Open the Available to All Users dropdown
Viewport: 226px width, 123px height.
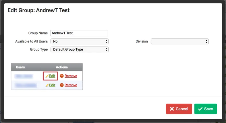tap(79, 41)
